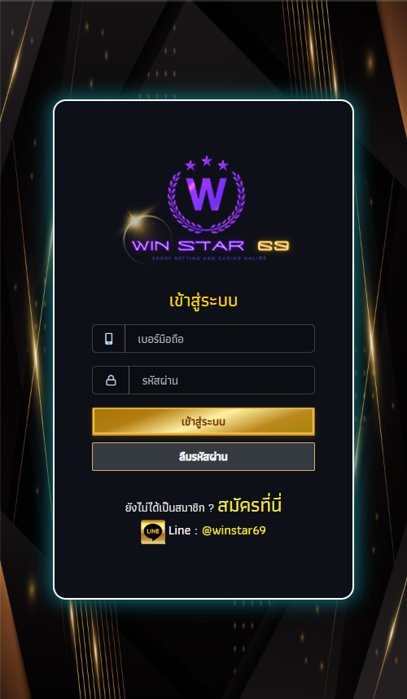Click the WIN STAR wordmark text
This screenshot has height=699, width=407.
click(188, 246)
